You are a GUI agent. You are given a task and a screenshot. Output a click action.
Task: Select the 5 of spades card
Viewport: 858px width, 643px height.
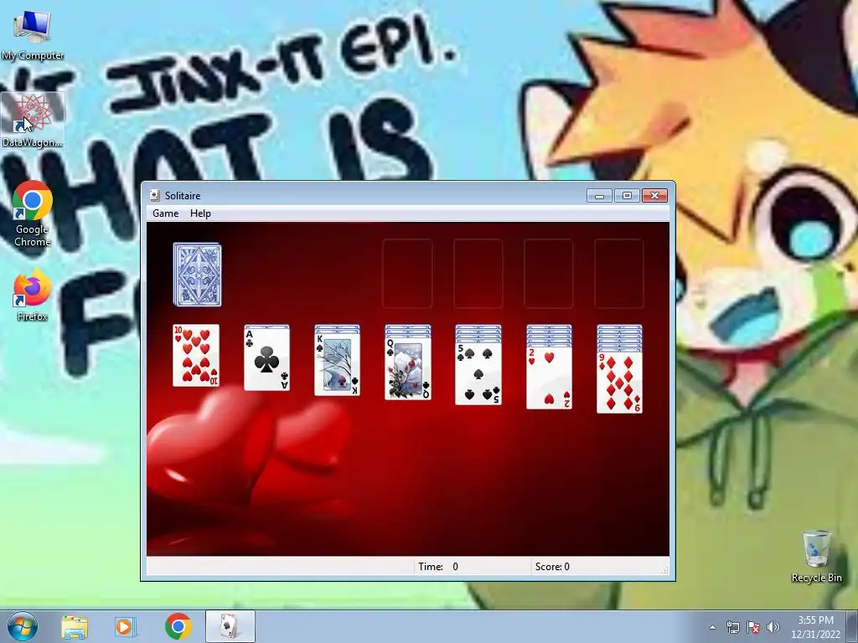pyautogui.click(x=478, y=373)
